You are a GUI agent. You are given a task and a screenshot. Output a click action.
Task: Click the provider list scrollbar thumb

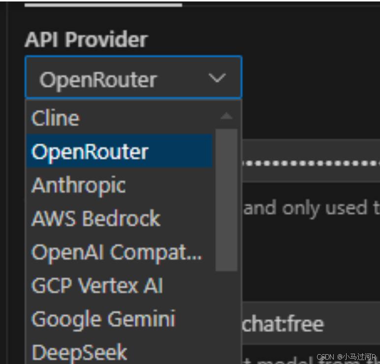coord(226,200)
